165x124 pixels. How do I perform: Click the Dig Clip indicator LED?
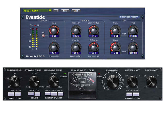tap(35, 25)
